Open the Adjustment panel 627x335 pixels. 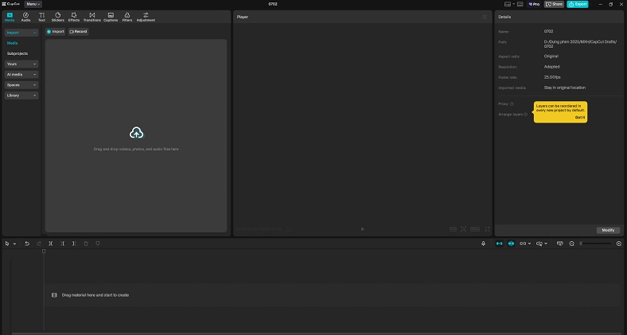pyautogui.click(x=146, y=16)
